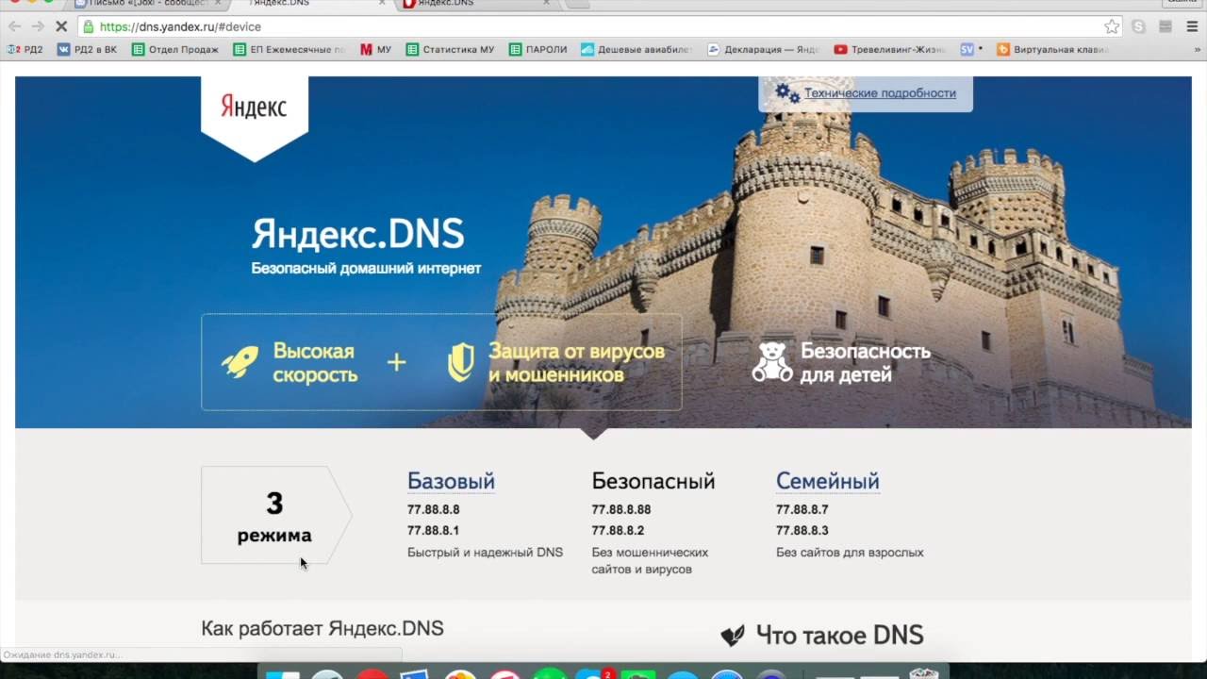Click IP address 77.88.8.3
Screen dimensions: 1207x679
(802, 530)
